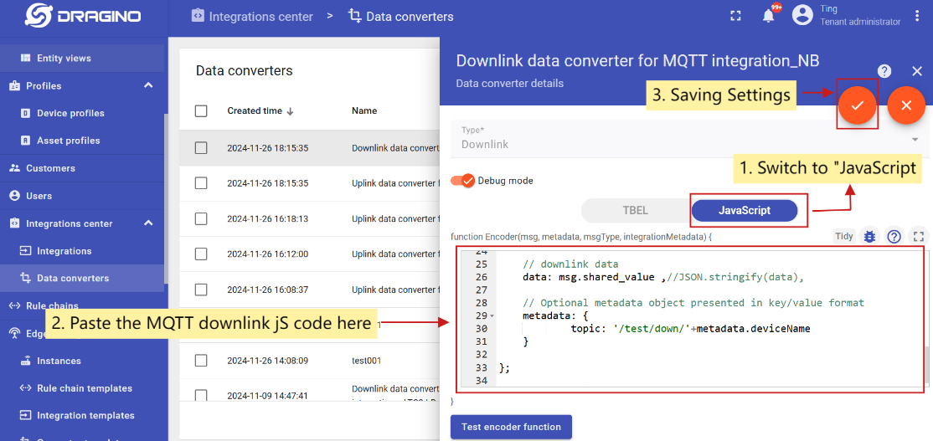933x441 pixels.
Task: Open the encoder function help icon
Action: click(893, 237)
